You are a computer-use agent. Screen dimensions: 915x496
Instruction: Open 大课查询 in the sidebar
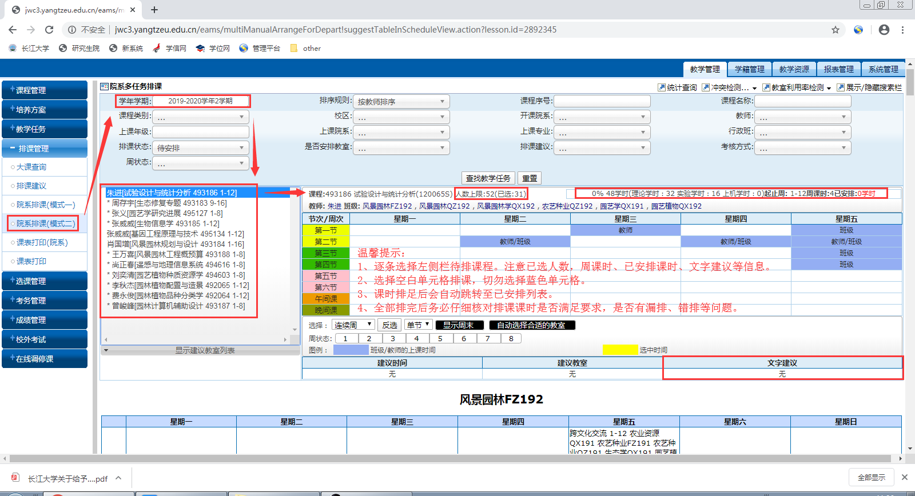point(31,167)
